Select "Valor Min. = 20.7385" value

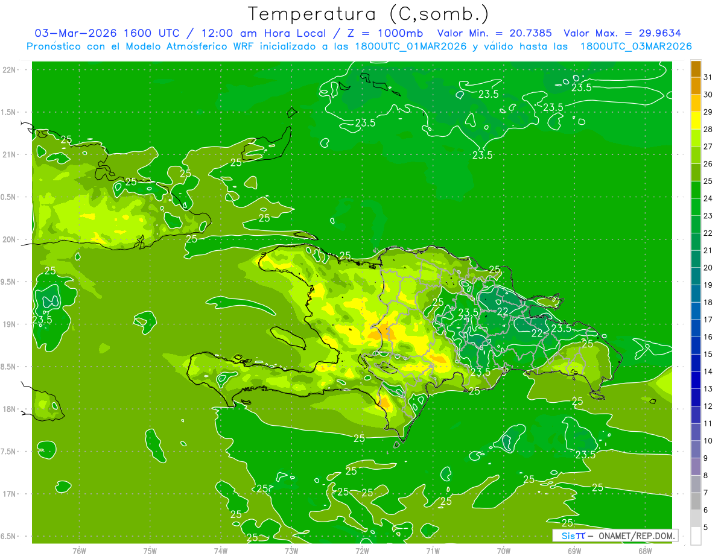point(494,33)
